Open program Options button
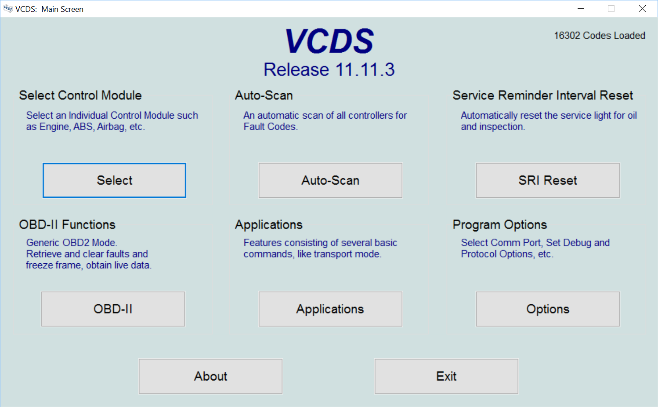658x407 pixels. point(548,309)
